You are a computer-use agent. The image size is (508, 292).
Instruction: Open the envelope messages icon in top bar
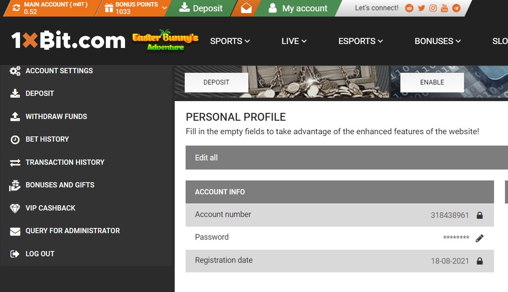point(246,8)
